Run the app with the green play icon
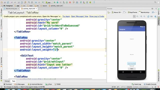This screenshot has height=90, width=160. point(54,2)
